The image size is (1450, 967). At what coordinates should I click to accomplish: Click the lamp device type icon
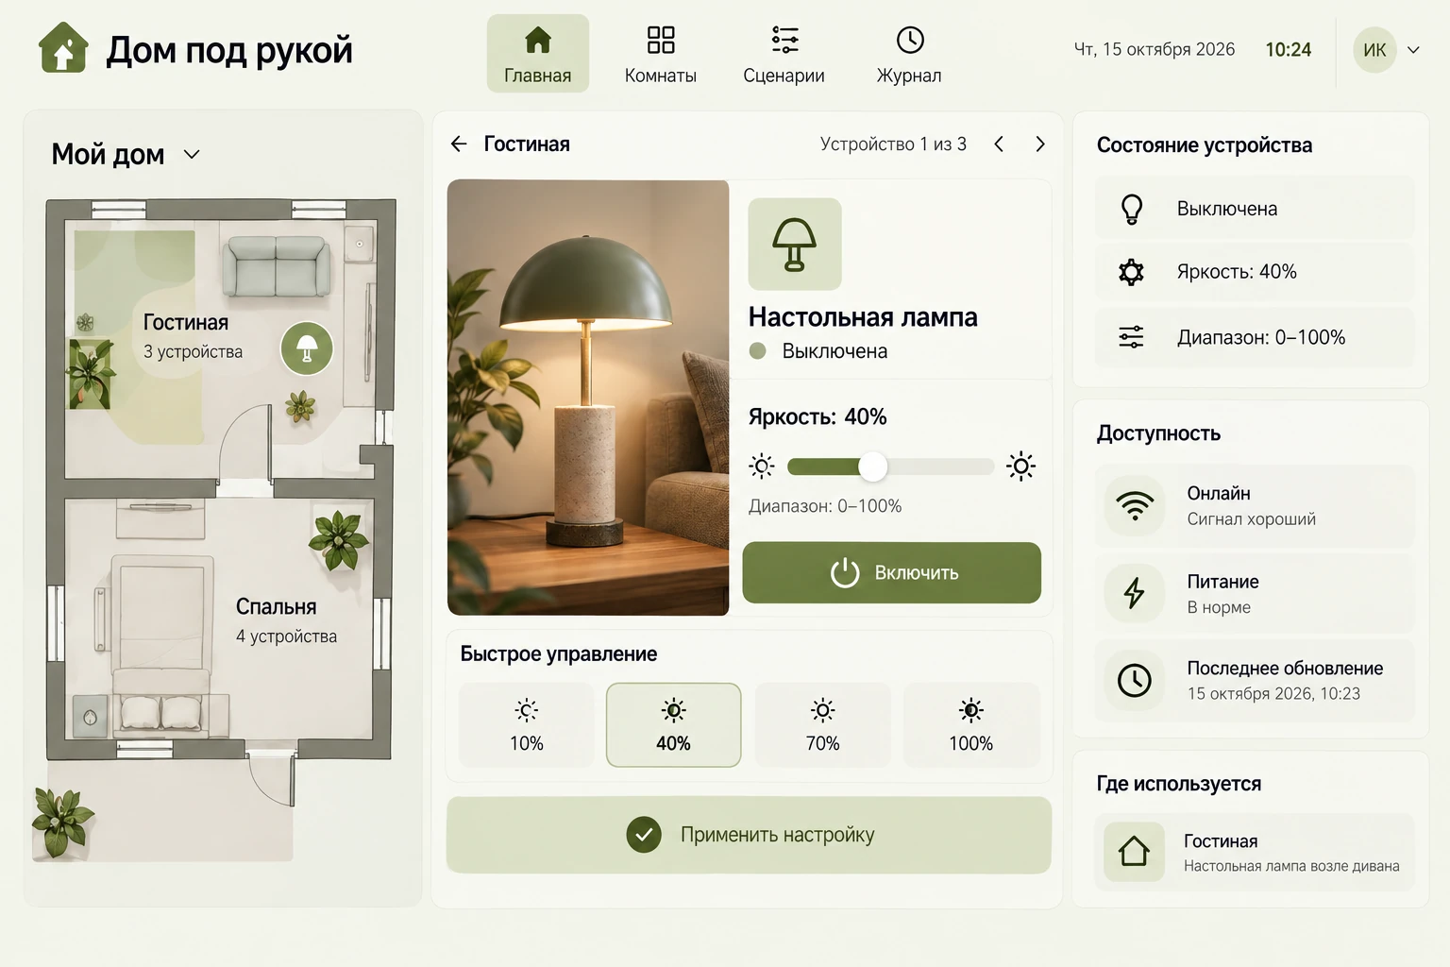pyautogui.click(x=795, y=244)
